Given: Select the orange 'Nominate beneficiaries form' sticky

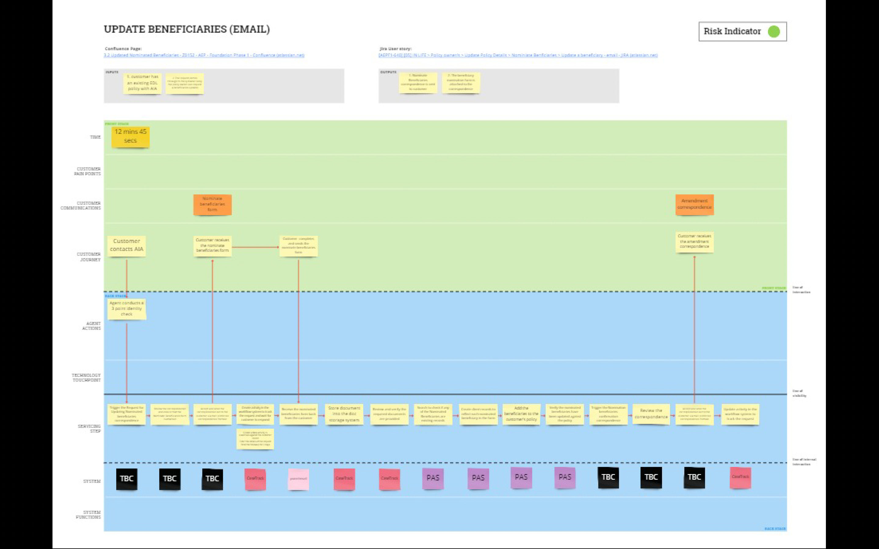Looking at the screenshot, I should point(212,204).
